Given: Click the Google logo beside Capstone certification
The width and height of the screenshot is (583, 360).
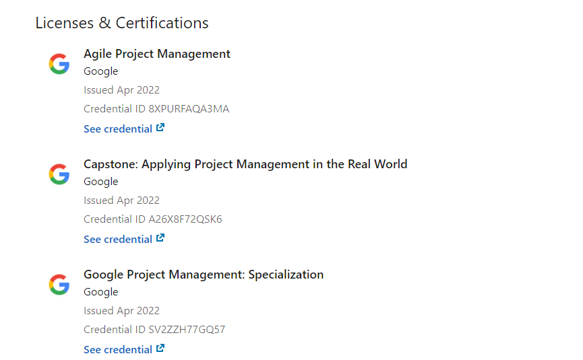Looking at the screenshot, I should click(x=59, y=174).
